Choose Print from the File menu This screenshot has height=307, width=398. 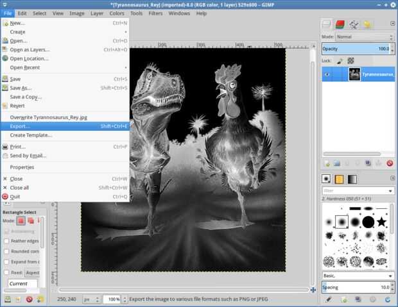pos(65,147)
